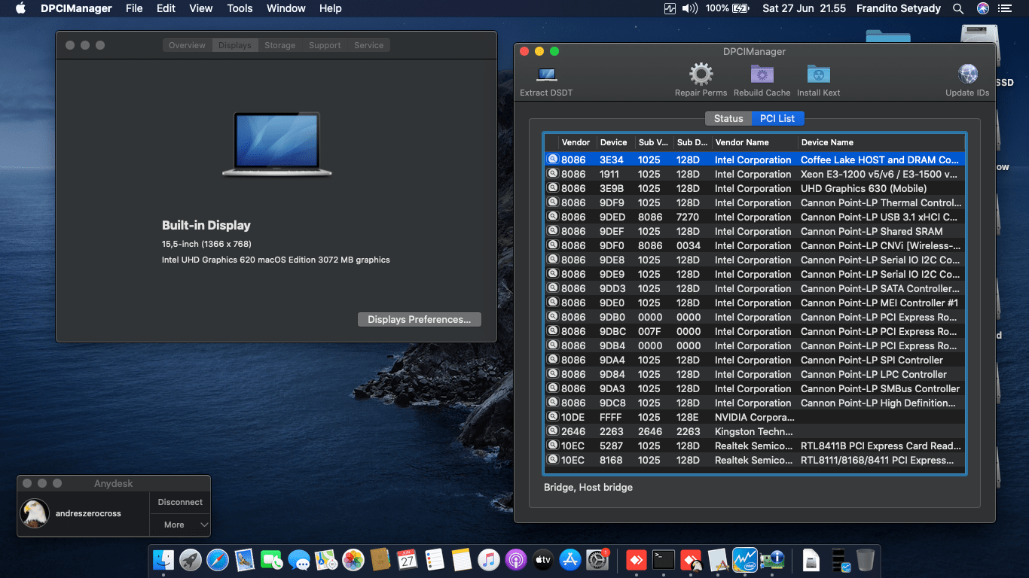
Task: Open App Store from dock
Action: coord(570,560)
